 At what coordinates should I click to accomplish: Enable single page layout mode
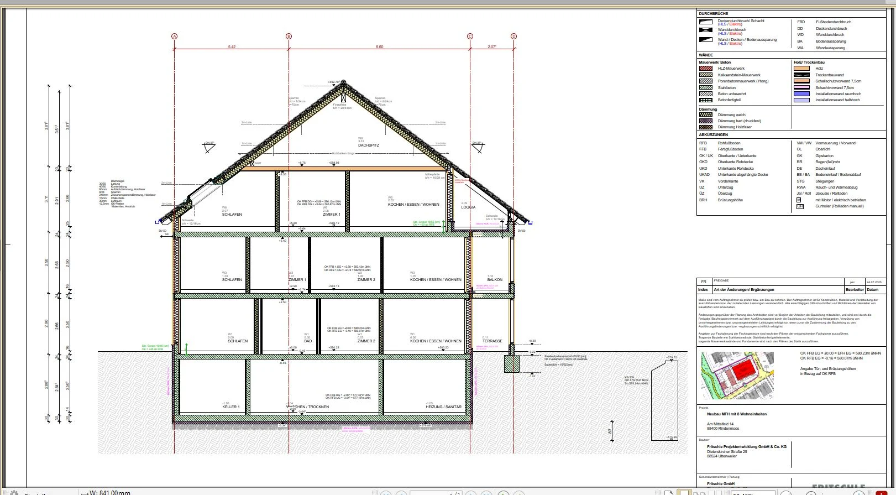(x=669, y=493)
